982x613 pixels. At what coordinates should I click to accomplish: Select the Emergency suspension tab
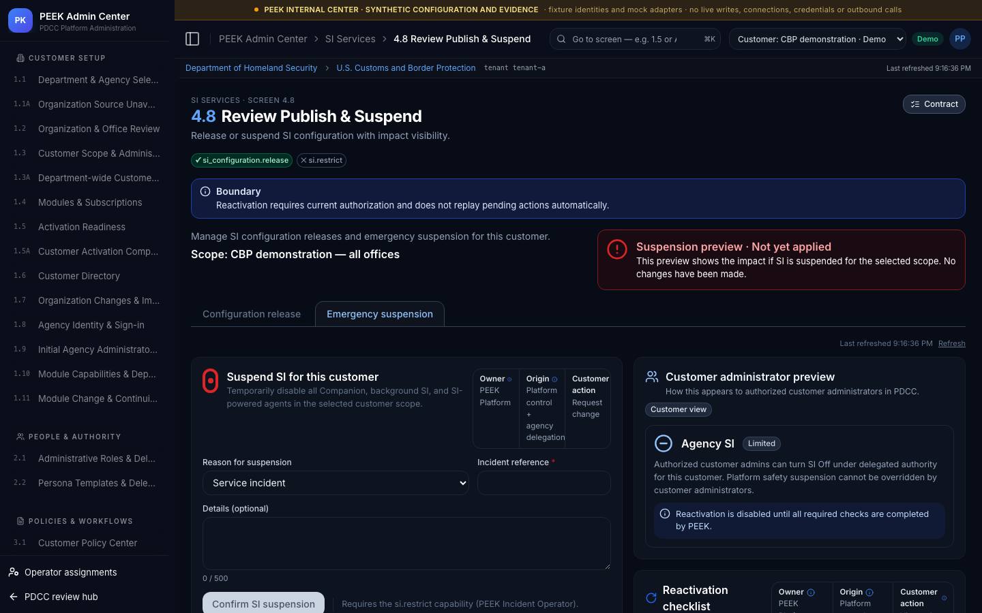click(x=380, y=314)
